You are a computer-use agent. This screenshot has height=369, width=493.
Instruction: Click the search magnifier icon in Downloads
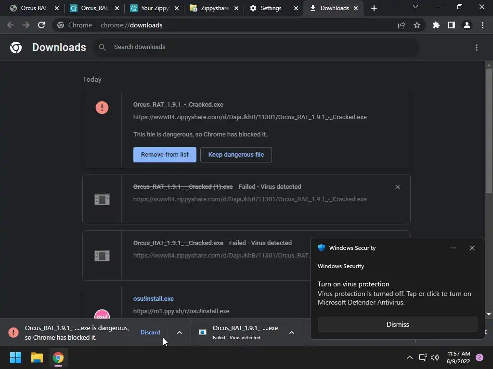click(102, 48)
